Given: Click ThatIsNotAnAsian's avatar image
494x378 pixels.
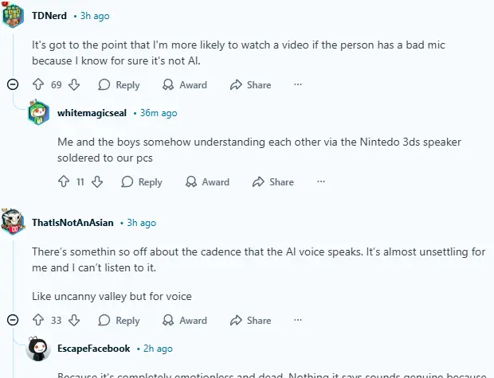Looking at the screenshot, I should [x=13, y=223].
